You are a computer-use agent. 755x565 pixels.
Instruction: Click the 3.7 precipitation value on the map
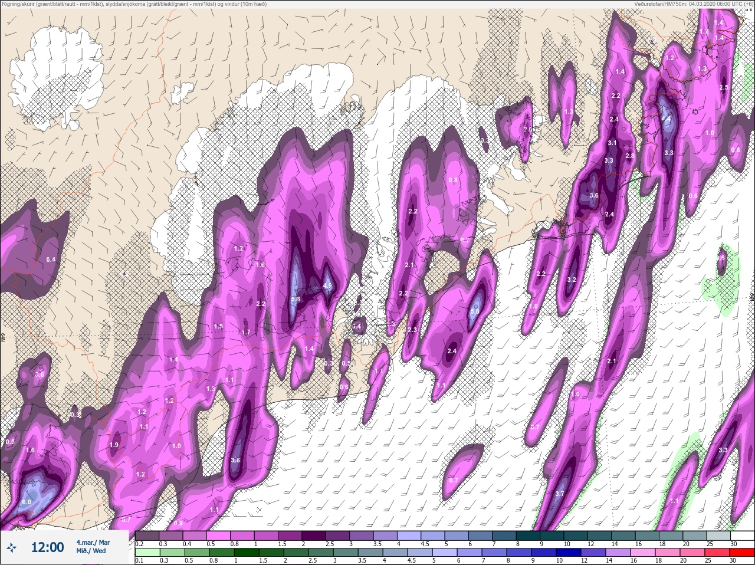coord(560,494)
